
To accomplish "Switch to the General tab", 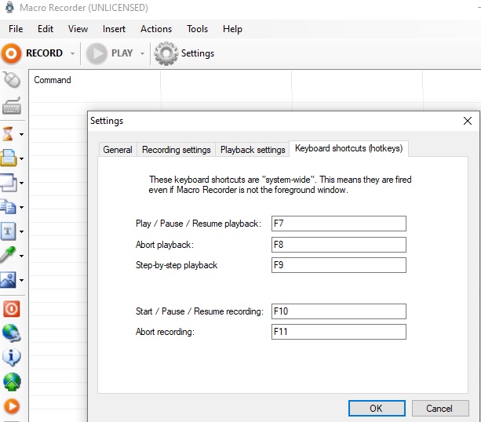I will pos(118,150).
